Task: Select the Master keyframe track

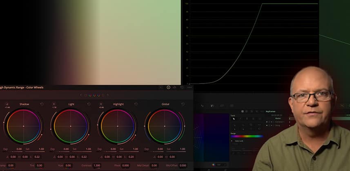Action: click(x=278, y=118)
